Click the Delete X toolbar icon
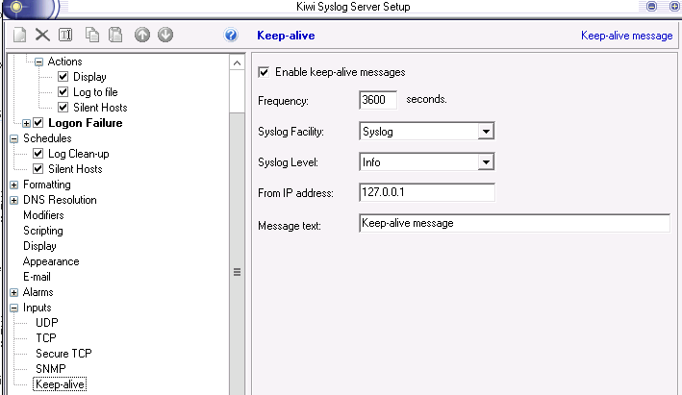 (x=42, y=35)
